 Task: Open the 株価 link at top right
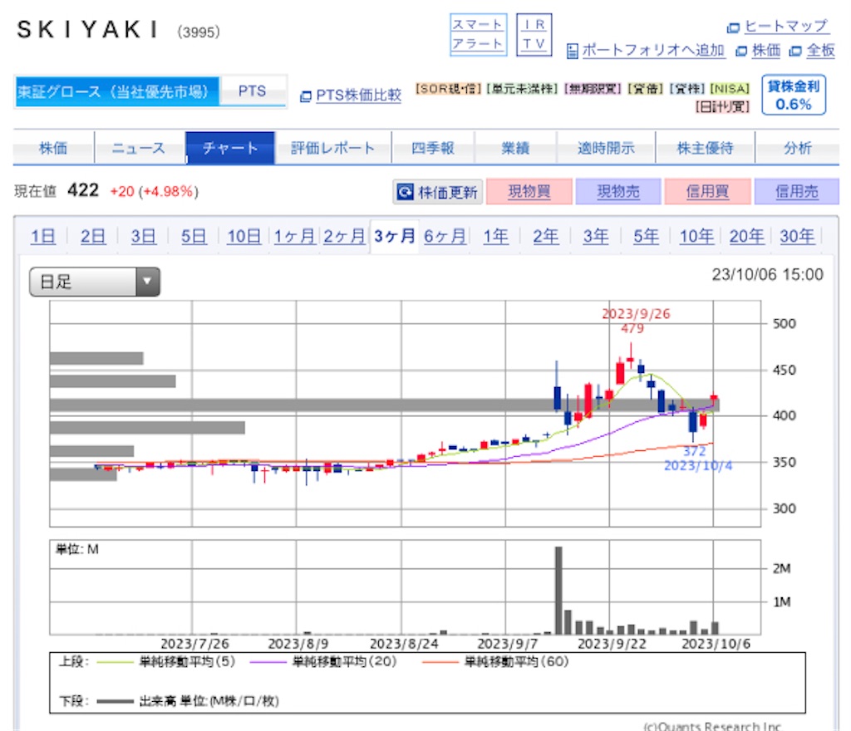coord(765,51)
